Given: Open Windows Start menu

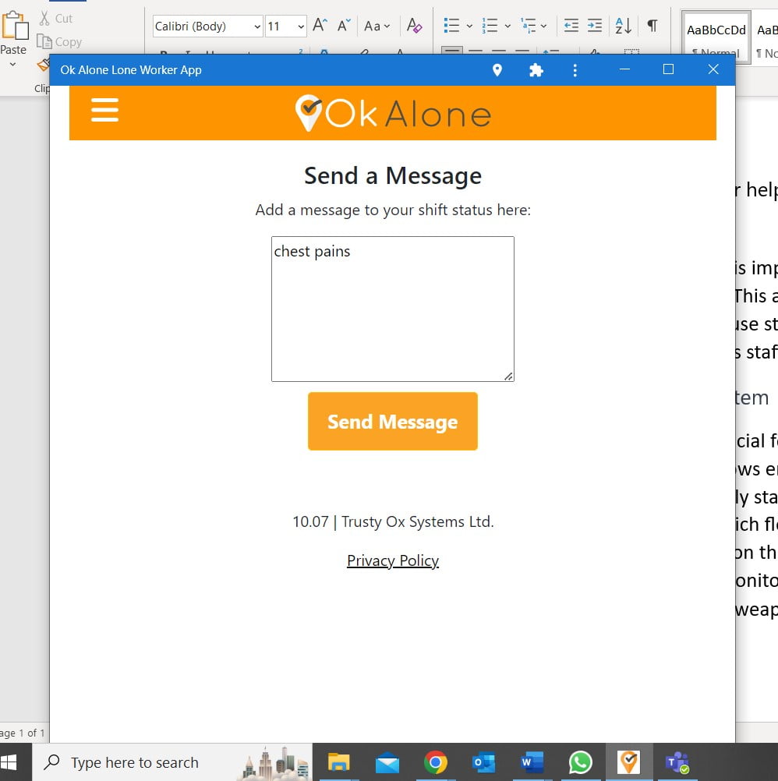Looking at the screenshot, I should 9,762.
